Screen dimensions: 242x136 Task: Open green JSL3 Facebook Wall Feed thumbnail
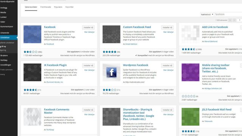pos(190,117)
